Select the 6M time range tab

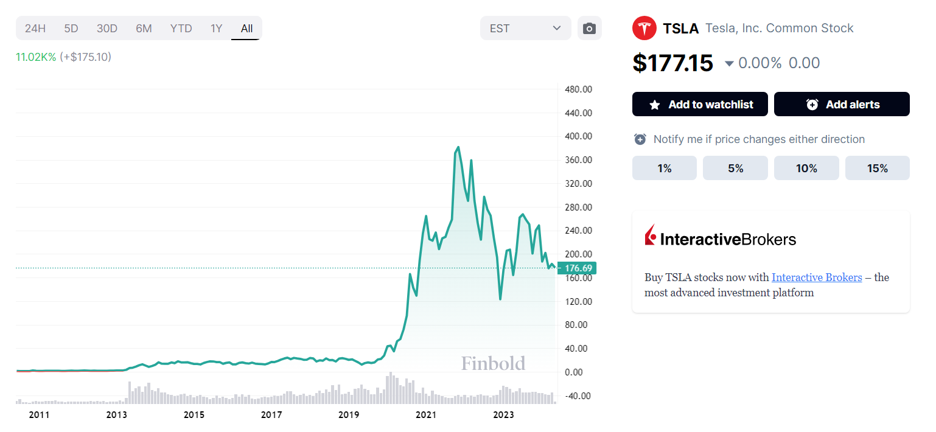pyautogui.click(x=144, y=29)
